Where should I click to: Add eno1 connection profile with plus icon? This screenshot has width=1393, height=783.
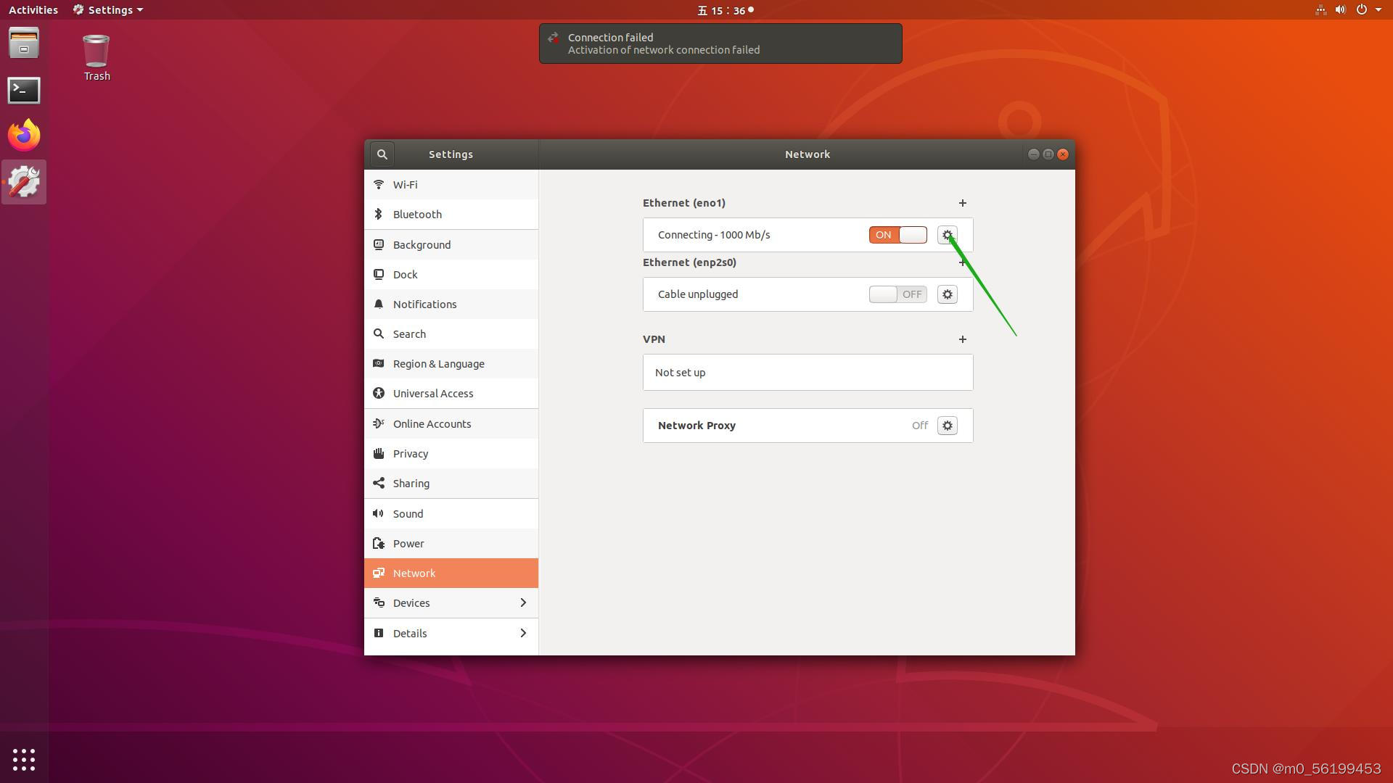click(x=962, y=203)
